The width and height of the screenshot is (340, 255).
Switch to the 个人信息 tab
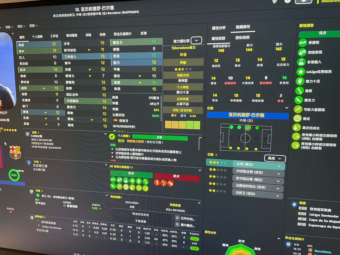click(37, 37)
